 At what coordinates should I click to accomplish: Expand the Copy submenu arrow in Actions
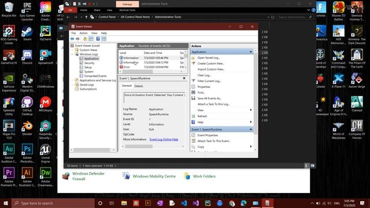tap(250, 147)
